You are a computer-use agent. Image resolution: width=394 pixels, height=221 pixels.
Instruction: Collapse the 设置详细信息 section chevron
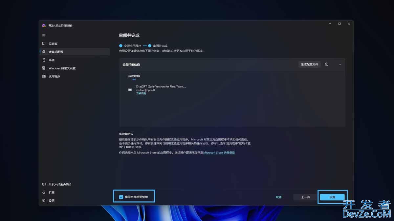[x=340, y=64]
